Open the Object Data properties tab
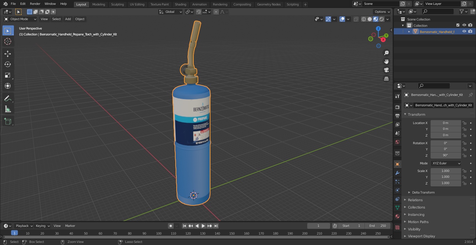The height and width of the screenshot is (245, 476). (397, 207)
